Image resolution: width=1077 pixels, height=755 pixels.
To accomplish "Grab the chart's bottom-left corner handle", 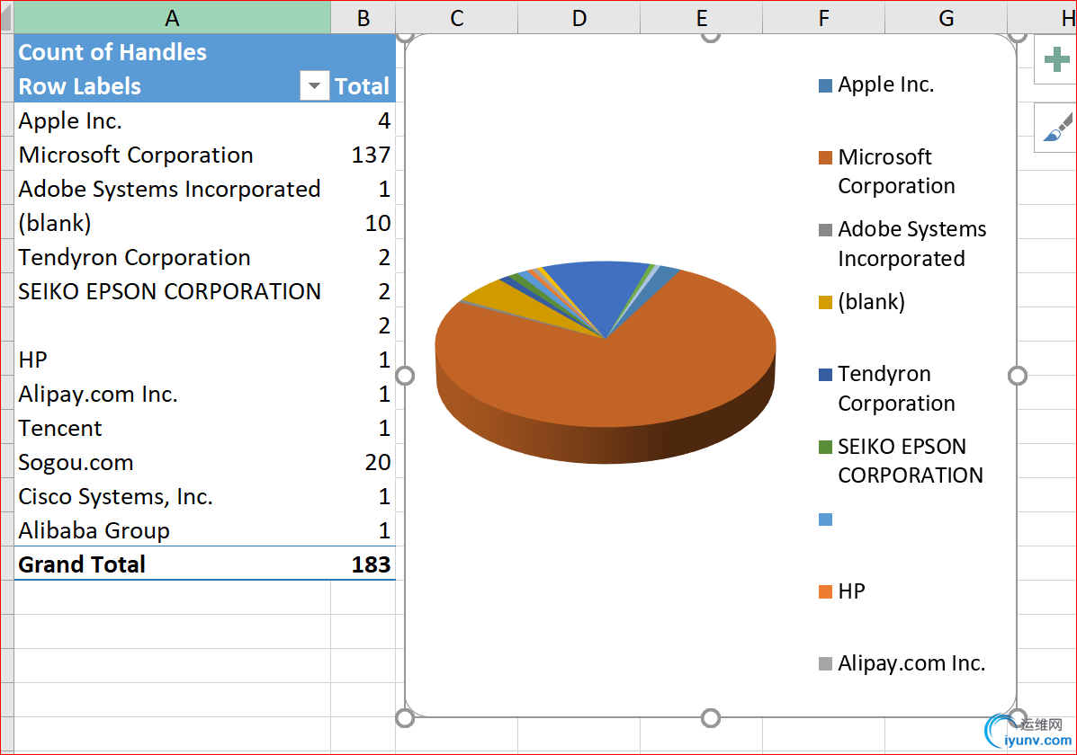I will (x=405, y=718).
